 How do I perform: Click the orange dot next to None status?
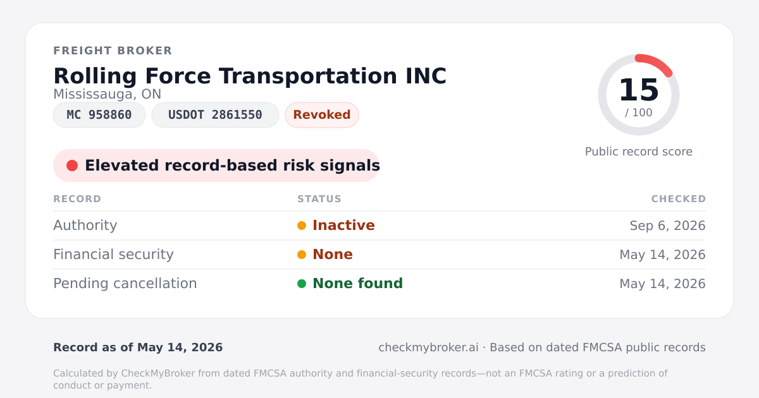tap(302, 255)
